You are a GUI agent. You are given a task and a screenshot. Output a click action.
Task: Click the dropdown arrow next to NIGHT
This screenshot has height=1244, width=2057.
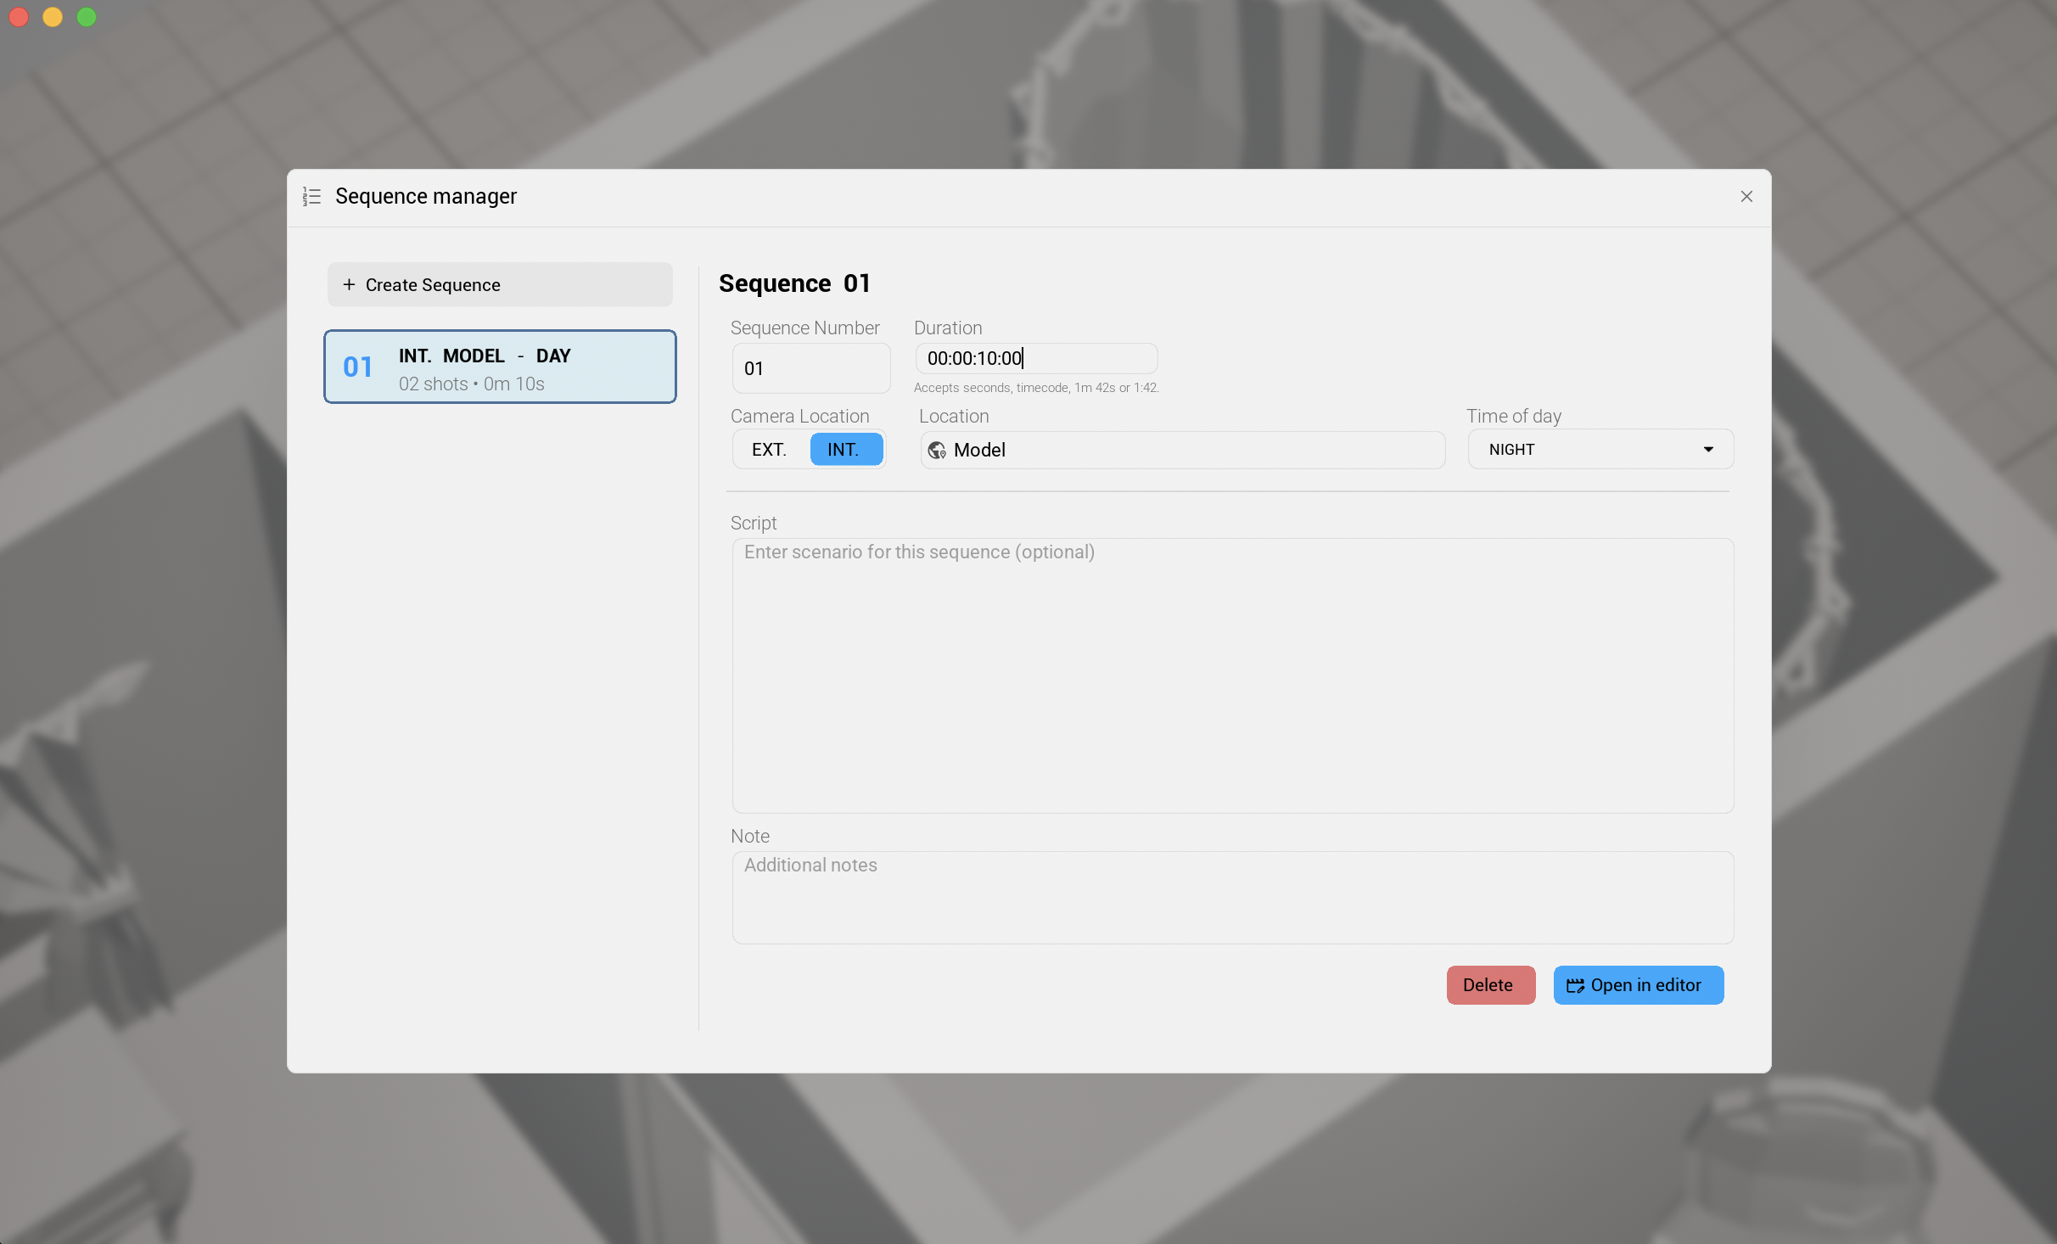1708,450
